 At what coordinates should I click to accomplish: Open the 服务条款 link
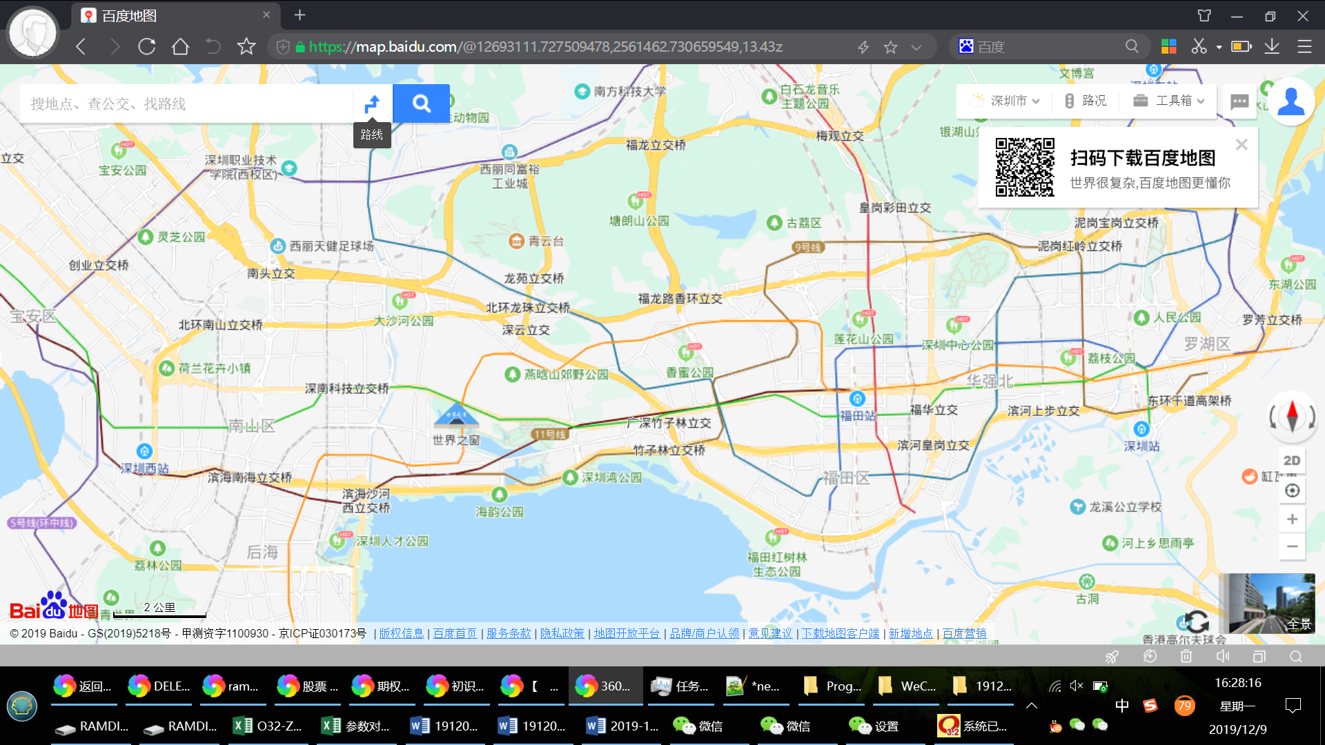click(509, 633)
